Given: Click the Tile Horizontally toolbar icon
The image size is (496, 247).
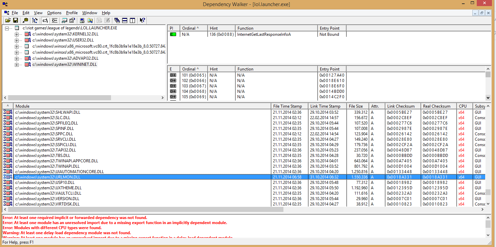Looking at the screenshot, I should 125,20.
